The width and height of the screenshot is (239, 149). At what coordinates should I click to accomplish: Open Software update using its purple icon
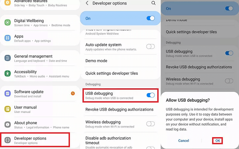pos(8,94)
